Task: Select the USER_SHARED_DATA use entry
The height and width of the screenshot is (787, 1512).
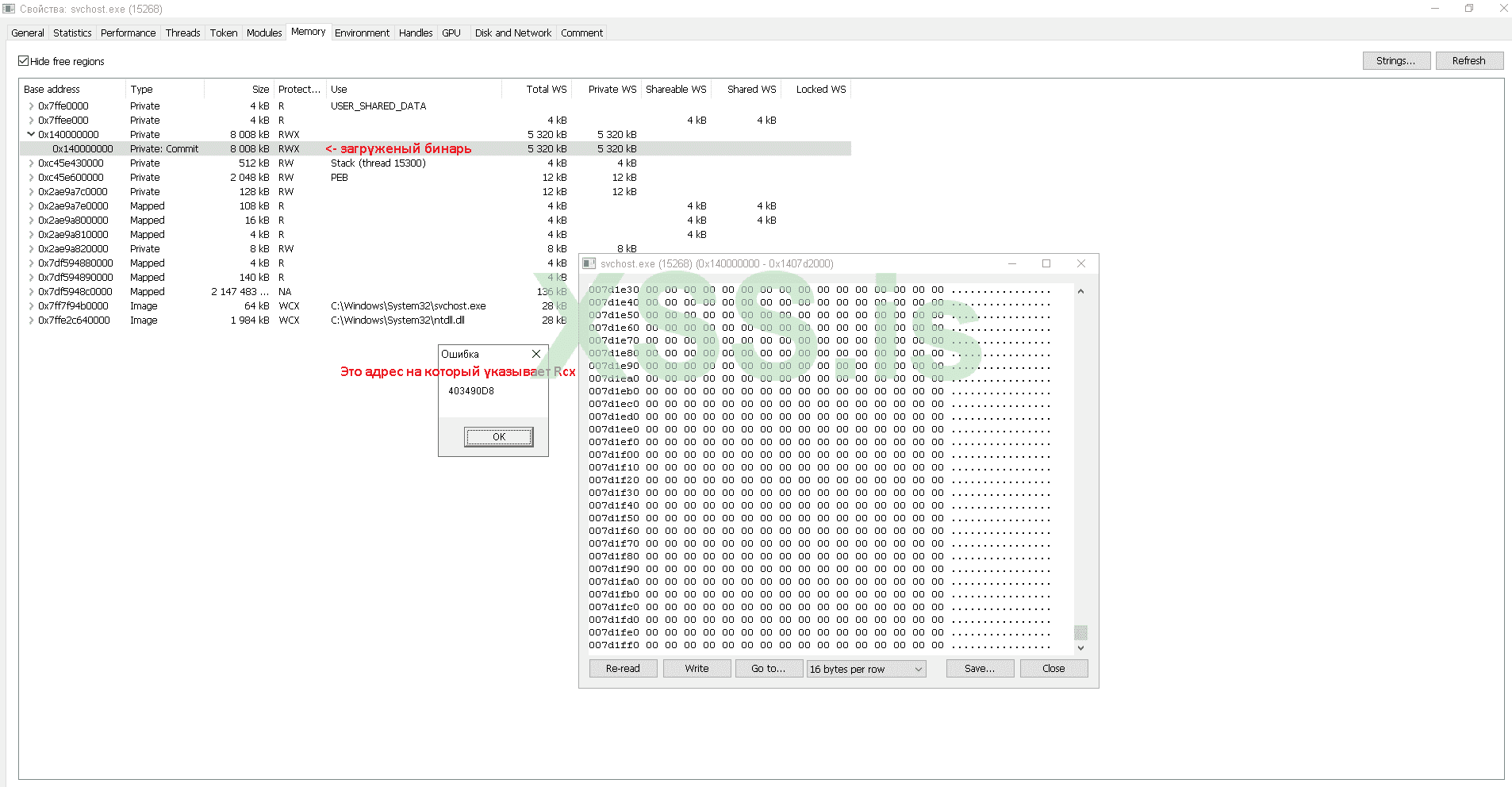Action: [x=378, y=106]
